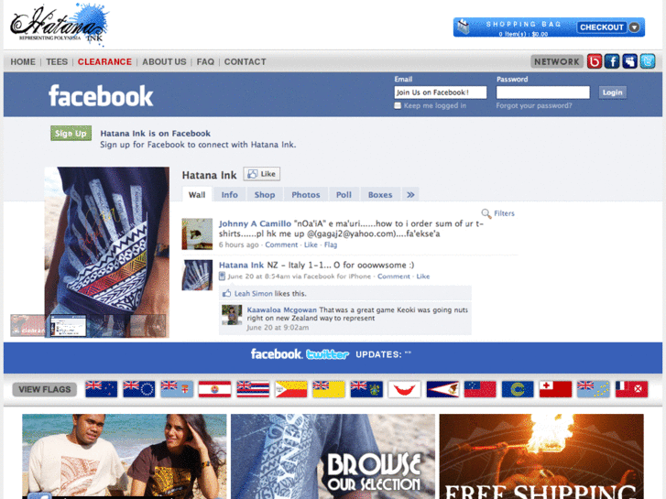
Task: Click Like under Johnny A Camillo's post
Action: (311, 244)
